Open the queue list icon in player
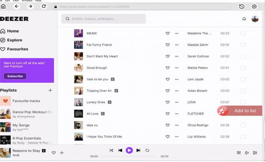 (238, 153)
